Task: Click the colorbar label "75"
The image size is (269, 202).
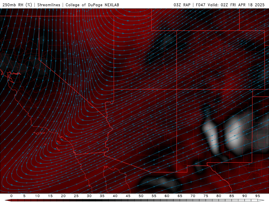Action: (206, 196)
